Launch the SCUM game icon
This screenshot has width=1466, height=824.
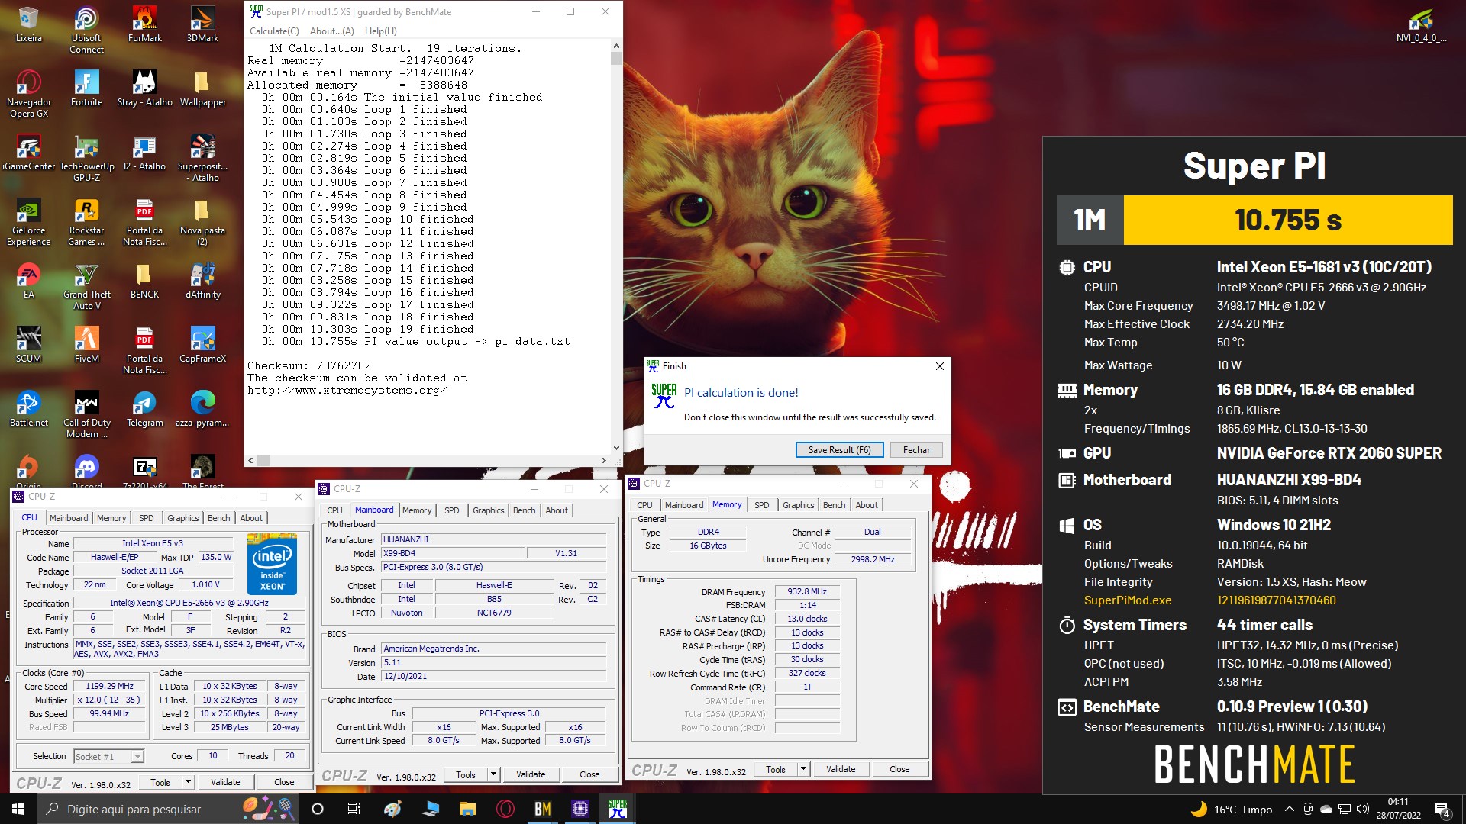[29, 345]
